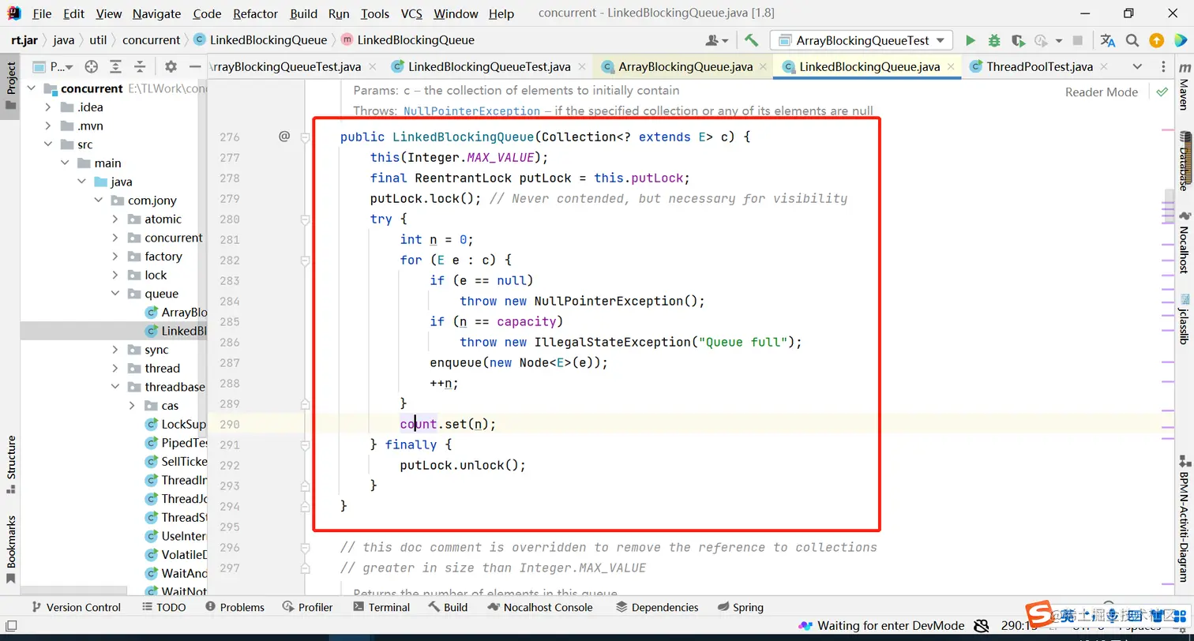This screenshot has width=1194, height=641.
Task: Toggle fold end marker on line 294
Action: [x=305, y=507]
